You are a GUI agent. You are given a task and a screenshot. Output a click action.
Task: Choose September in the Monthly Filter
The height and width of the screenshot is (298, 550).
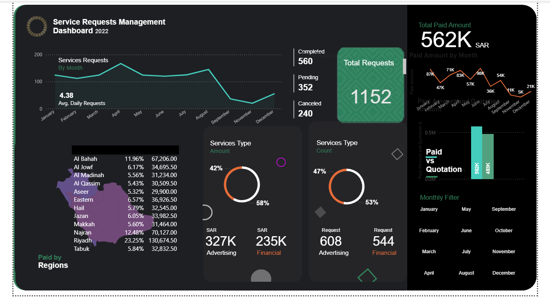(504, 209)
